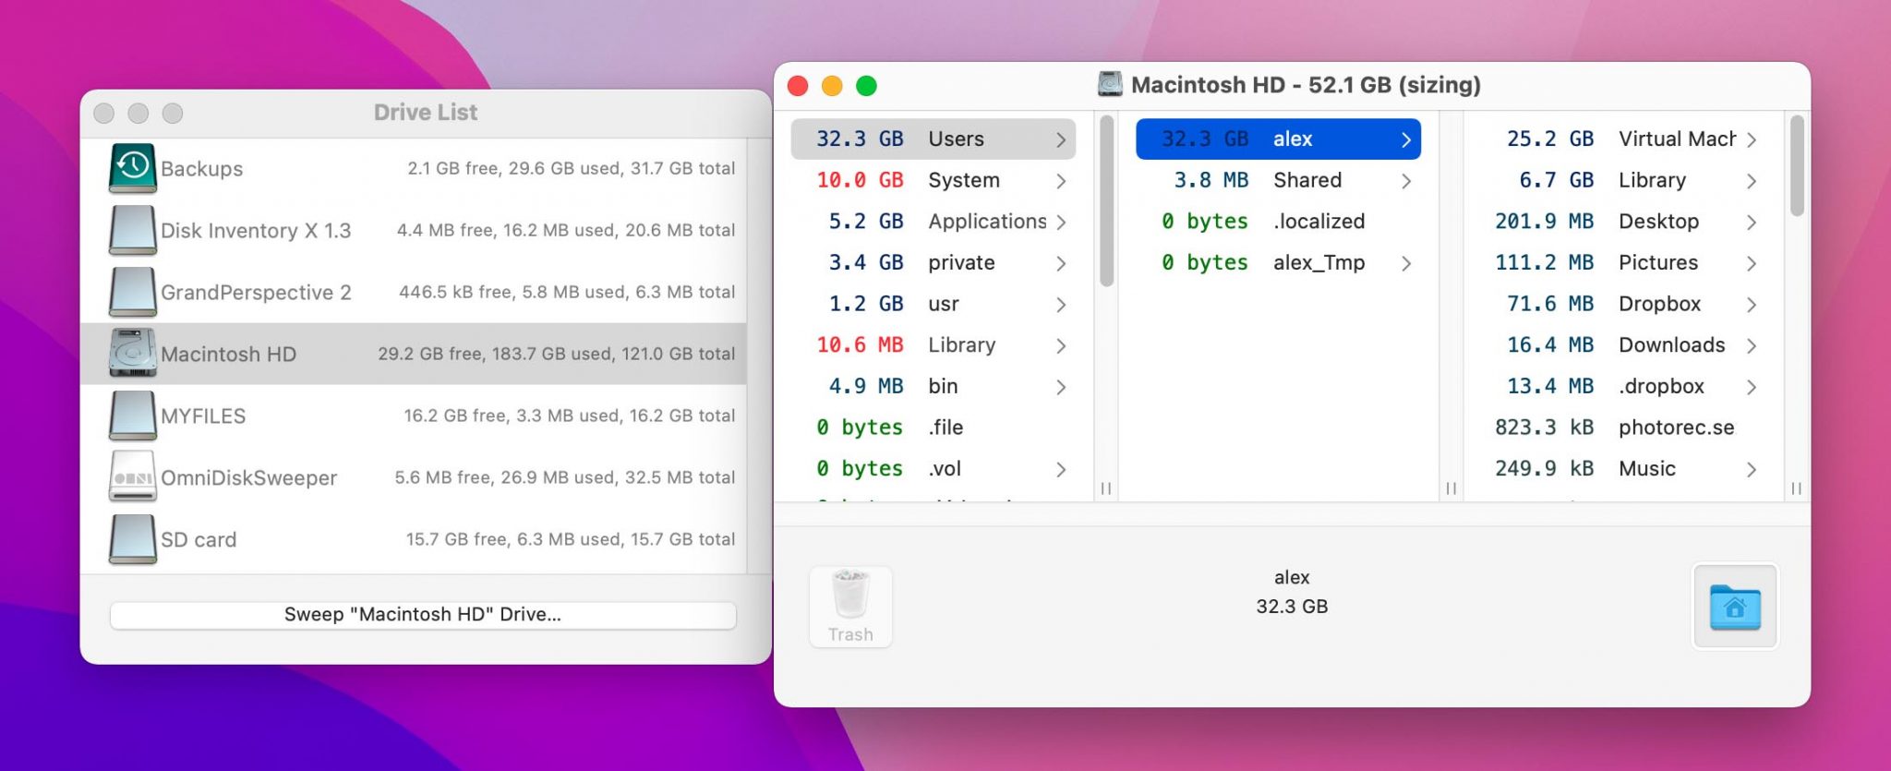Viewport: 1891px width, 771px height.
Task: Click the alex home folder icon
Action: coord(1735,607)
